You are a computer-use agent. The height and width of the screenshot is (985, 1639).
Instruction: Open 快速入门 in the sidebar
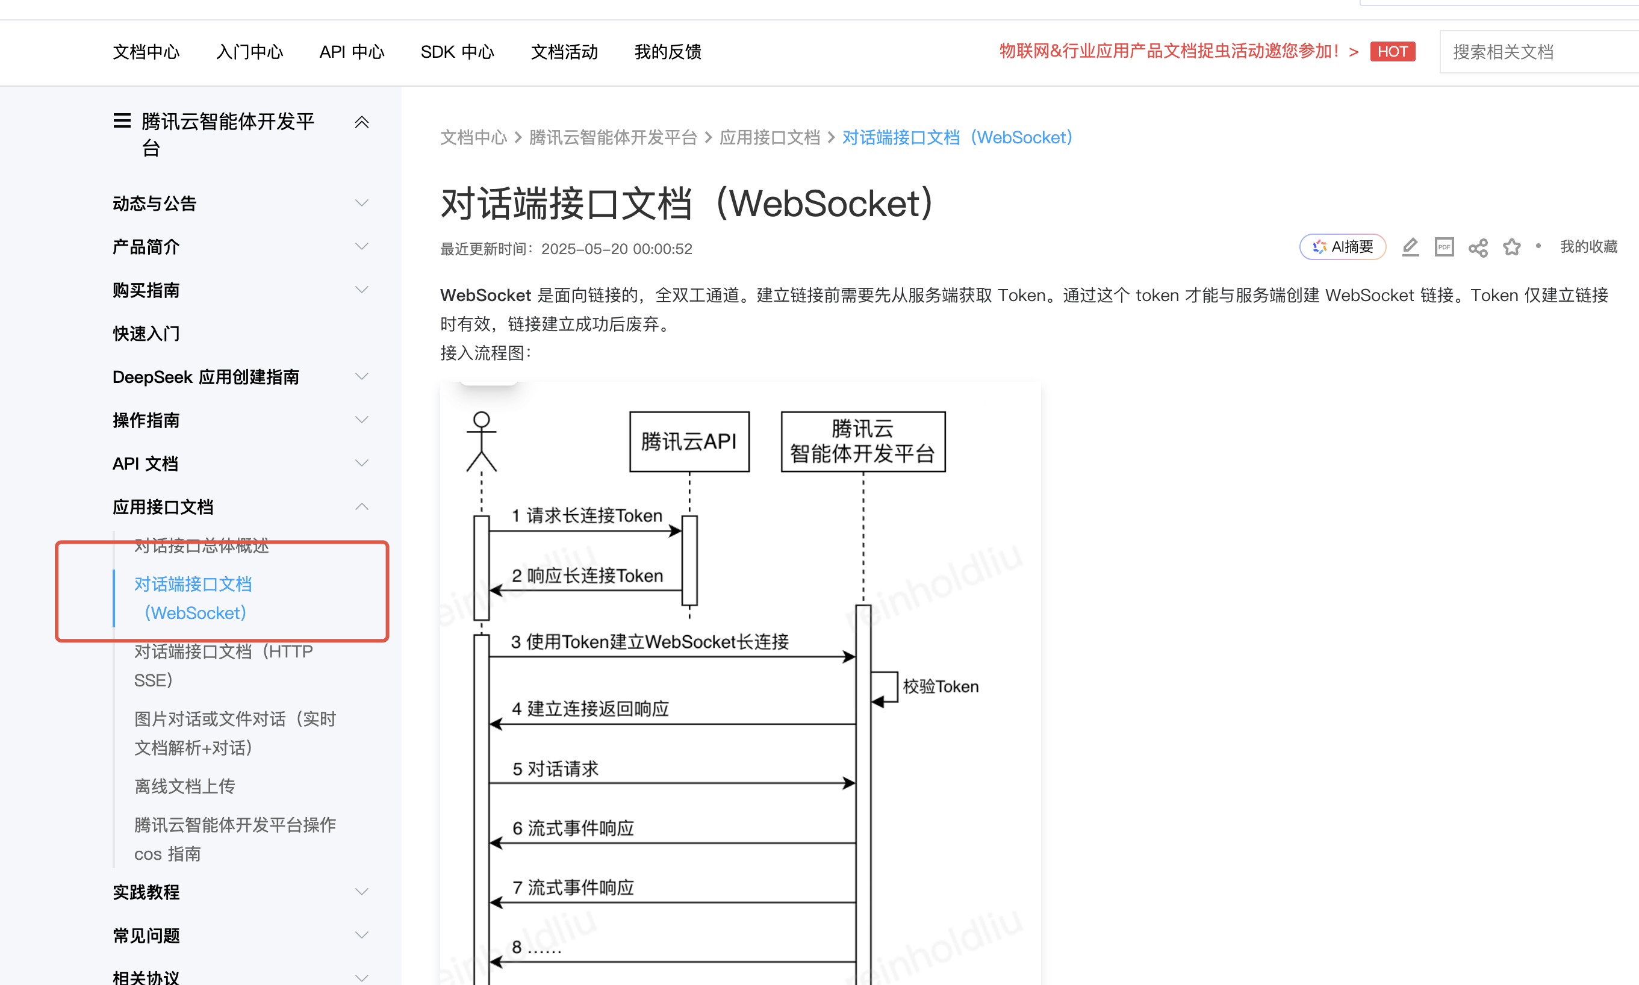coord(146,333)
